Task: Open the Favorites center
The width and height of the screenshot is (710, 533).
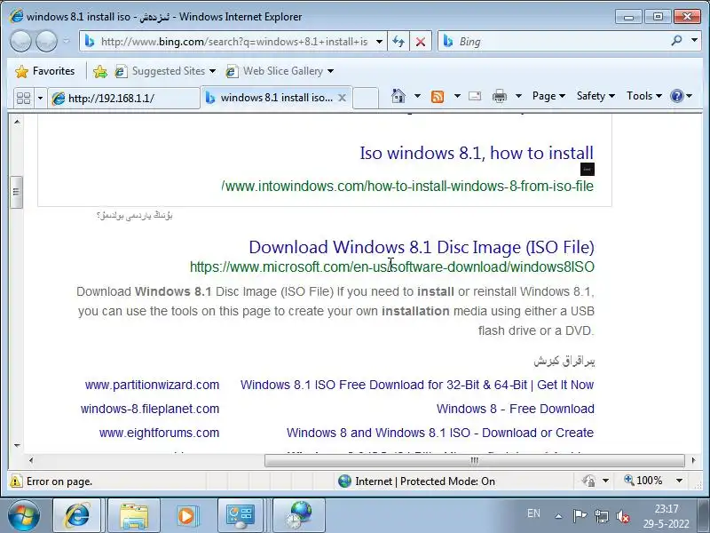Action: click(x=45, y=71)
